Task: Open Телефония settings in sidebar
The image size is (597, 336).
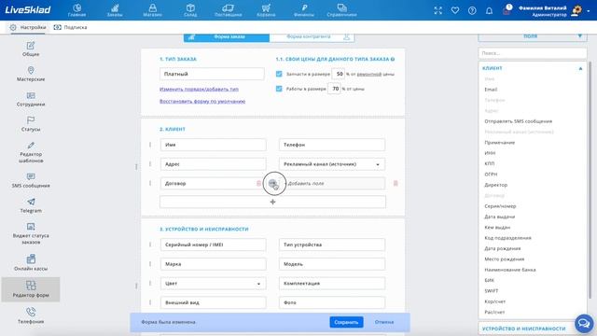Action: click(x=31, y=316)
